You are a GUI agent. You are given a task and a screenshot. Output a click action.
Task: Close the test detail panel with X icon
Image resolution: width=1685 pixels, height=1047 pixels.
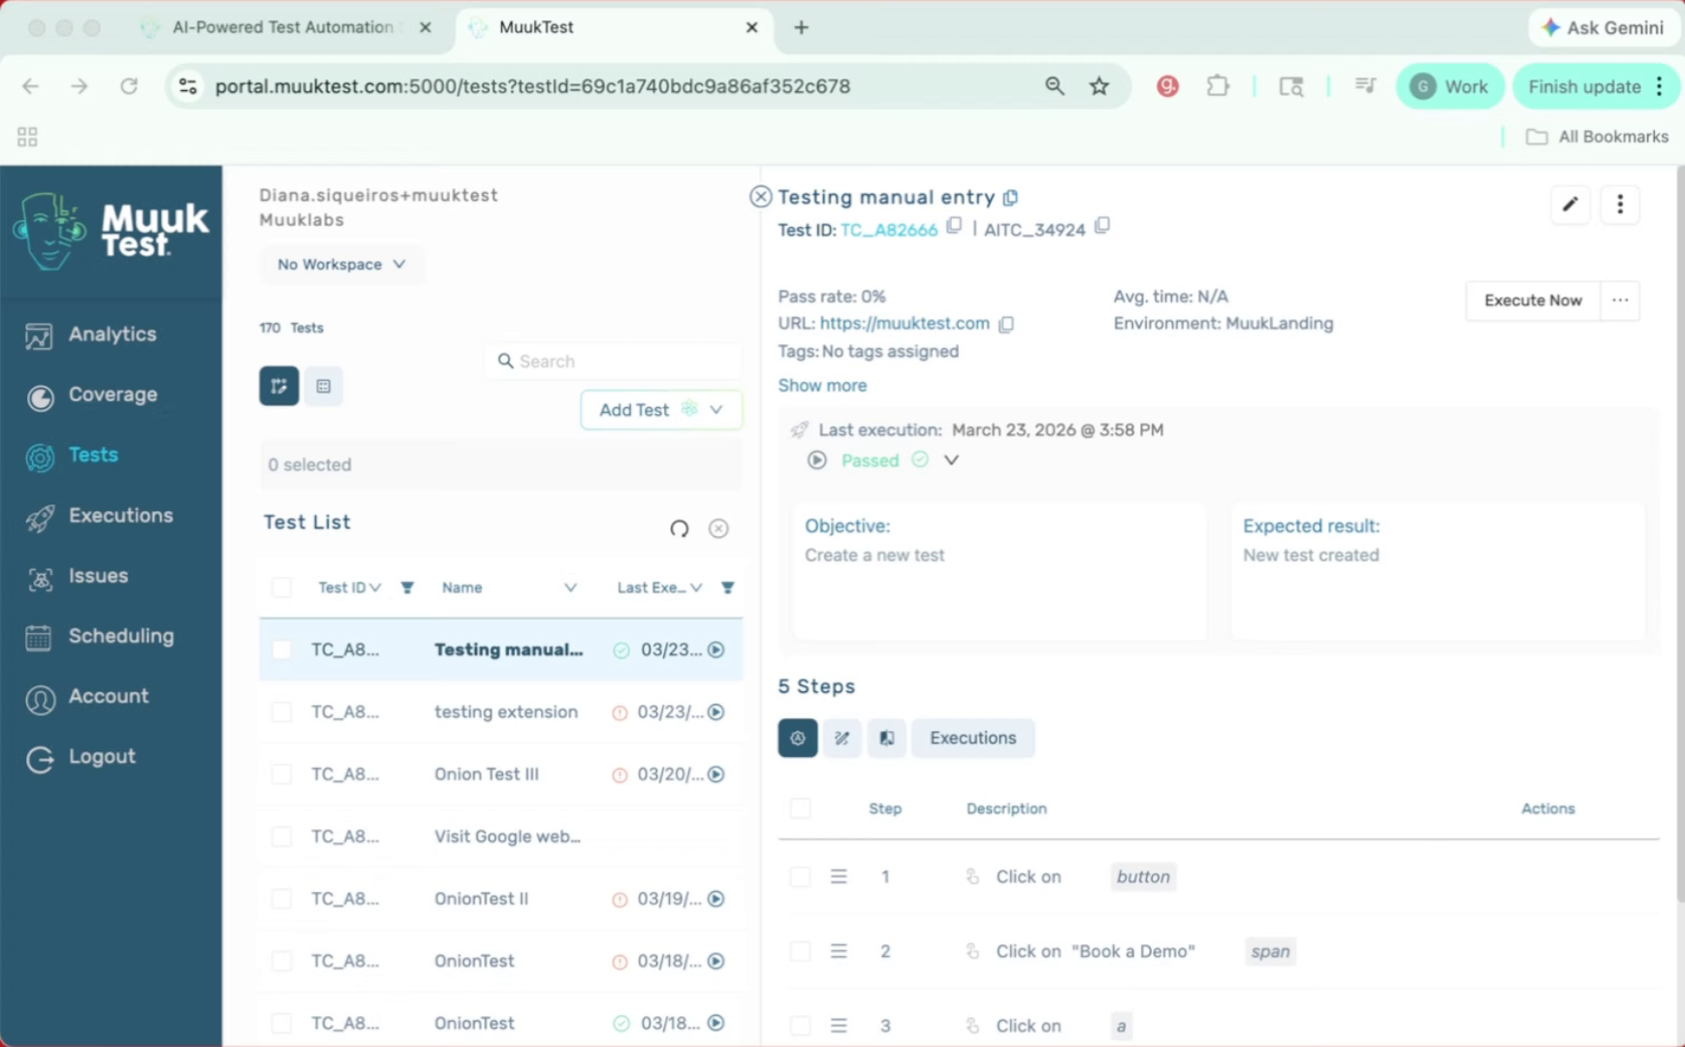(x=760, y=198)
